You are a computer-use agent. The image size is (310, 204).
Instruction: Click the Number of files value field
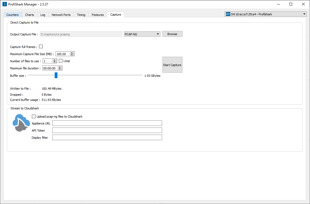pyautogui.click(x=48, y=61)
